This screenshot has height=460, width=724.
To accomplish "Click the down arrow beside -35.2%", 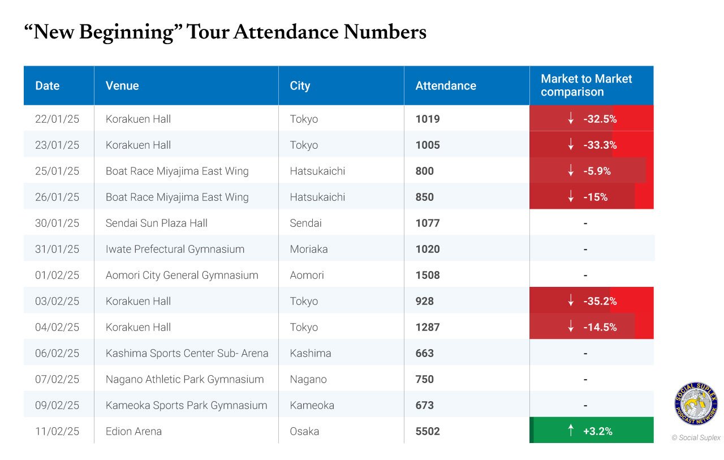I will coord(571,301).
